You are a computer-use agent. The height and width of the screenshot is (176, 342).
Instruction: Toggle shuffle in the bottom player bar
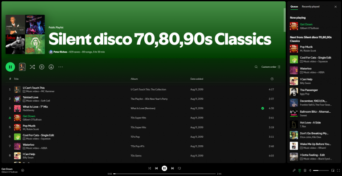[150, 168]
